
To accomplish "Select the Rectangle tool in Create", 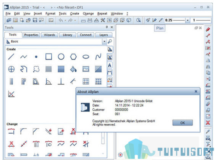I will point(49,56).
